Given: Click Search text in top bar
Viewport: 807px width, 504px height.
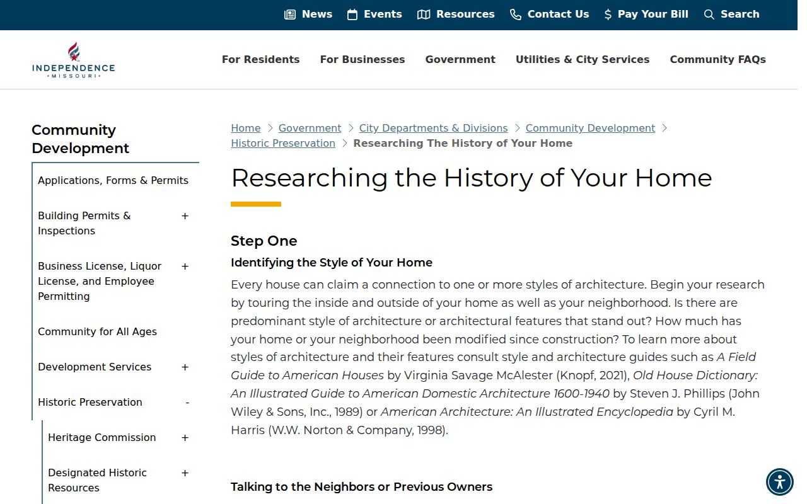Looking at the screenshot, I should [x=740, y=14].
